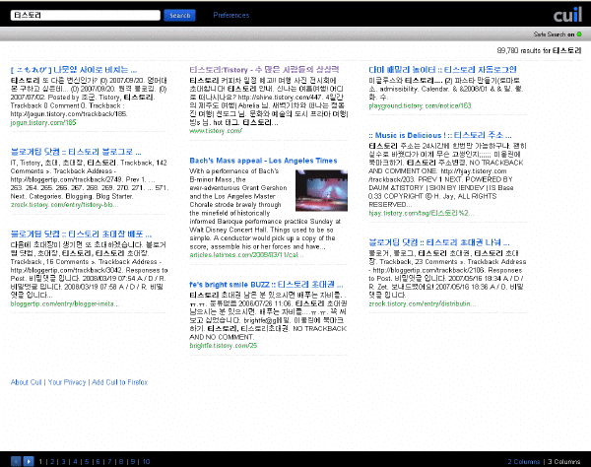Screen dimensions: 591x467
Task: Open results page 10
Action: point(146,461)
